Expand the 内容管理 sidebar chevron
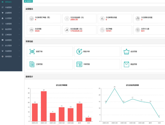The width and height of the screenshot is (165, 125). click(19, 7)
